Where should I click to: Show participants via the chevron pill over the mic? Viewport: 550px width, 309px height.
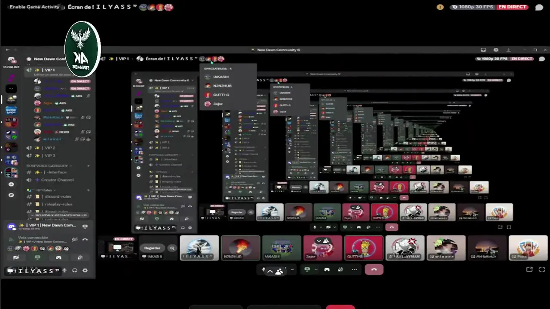(x=275, y=271)
